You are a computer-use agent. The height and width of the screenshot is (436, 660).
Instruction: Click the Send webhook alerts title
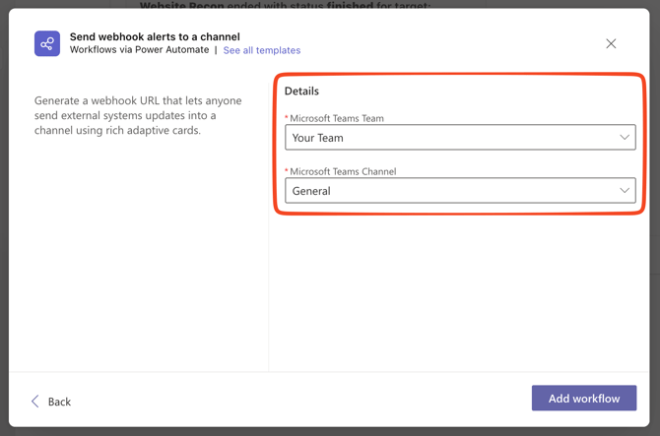pos(155,36)
